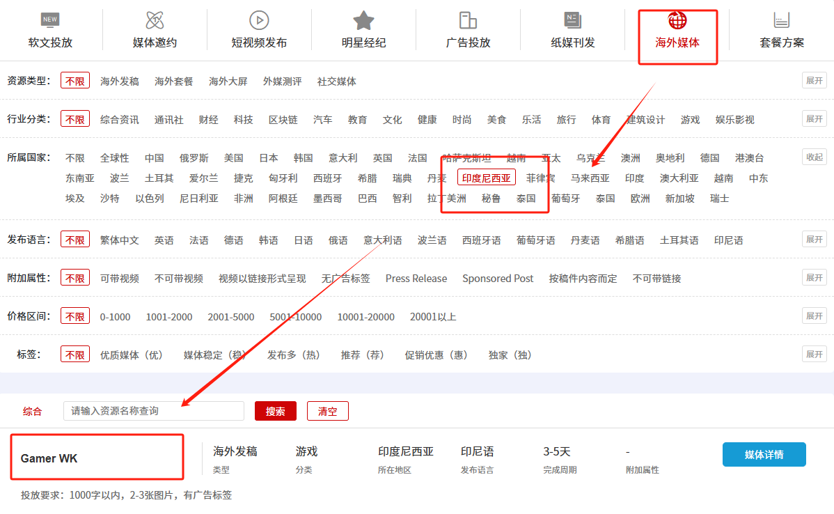The height and width of the screenshot is (514, 834).
Task: Expand the 发布语言 filter row
Action: click(814, 239)
